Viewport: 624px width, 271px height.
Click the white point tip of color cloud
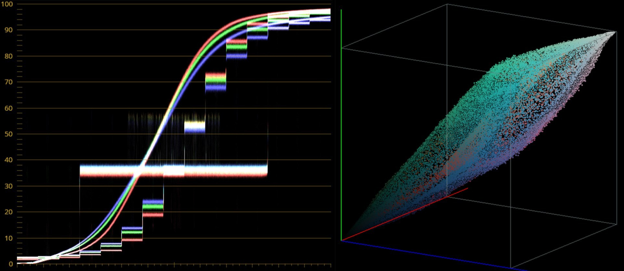coord(615,32)
